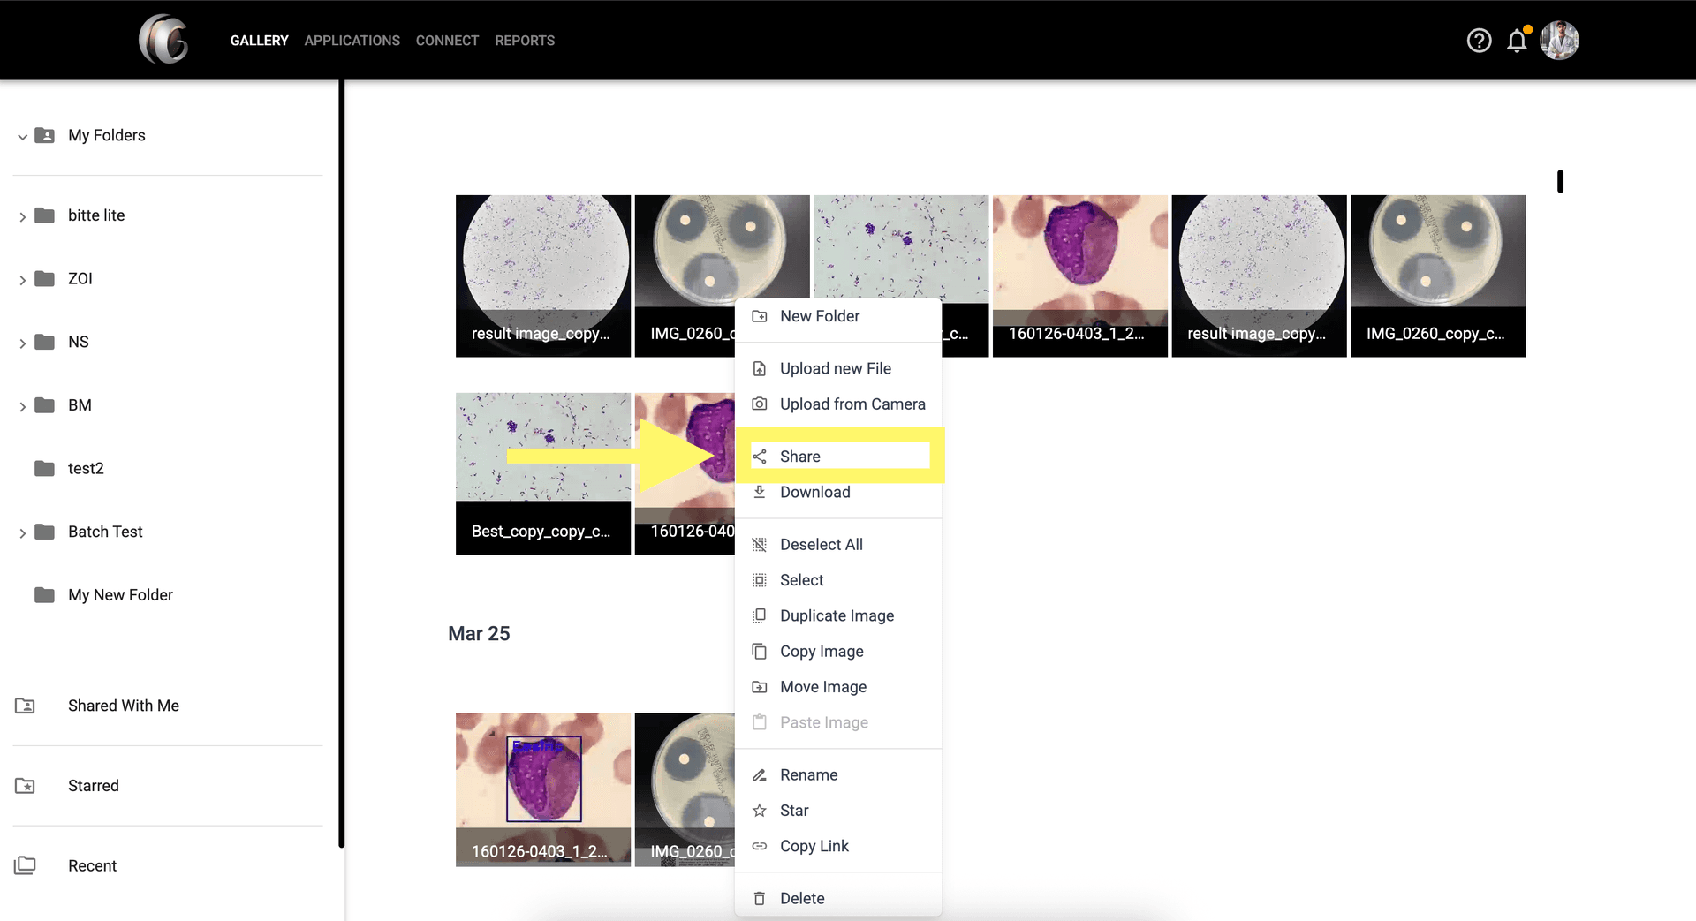Go to the Reports tab
This screenshot has width=1696, height=921.
[x=525, y=41]
